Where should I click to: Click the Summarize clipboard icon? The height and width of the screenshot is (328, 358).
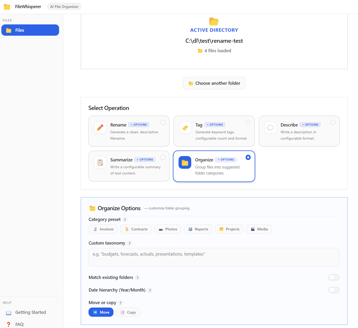(x=100, y=162)
